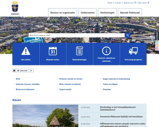
Task: Open the Verkiezingen menu
Action: (x=107, y=12)
